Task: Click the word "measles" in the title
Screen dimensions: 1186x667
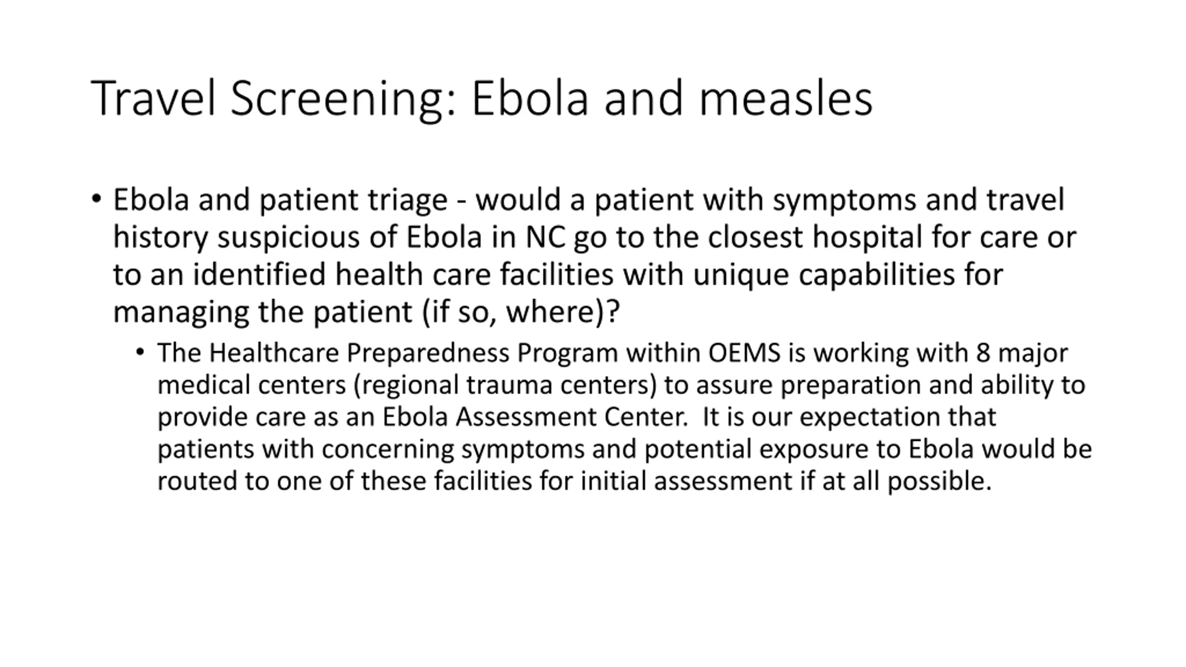Action: [785, 98]
